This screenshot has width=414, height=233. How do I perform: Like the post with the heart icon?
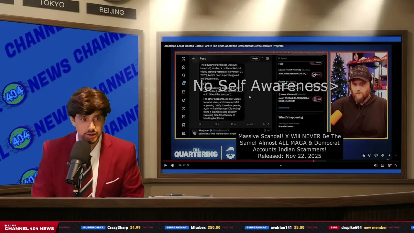coord(232,124)
